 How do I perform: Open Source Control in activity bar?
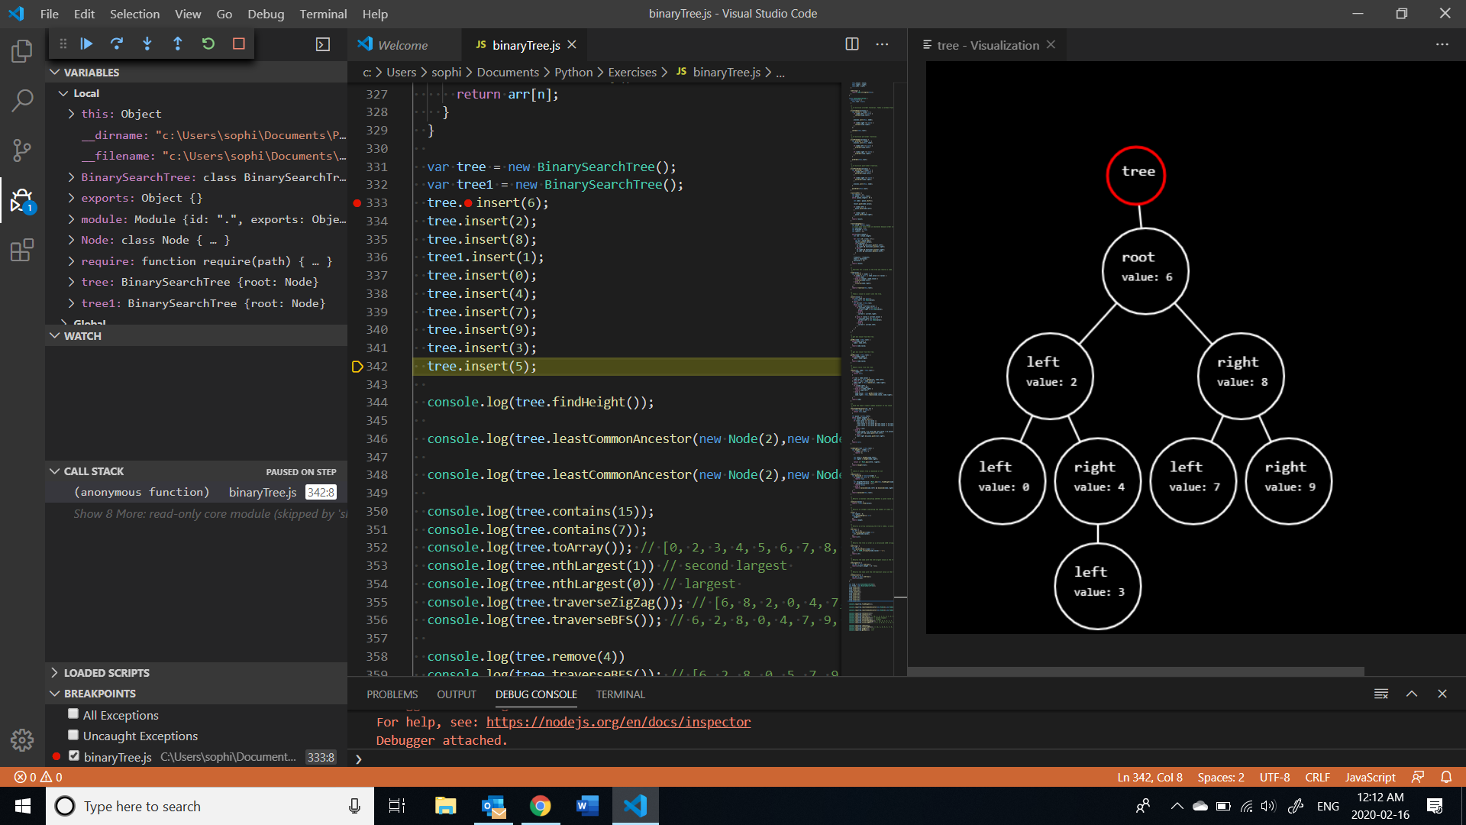(x=22, y=150)
